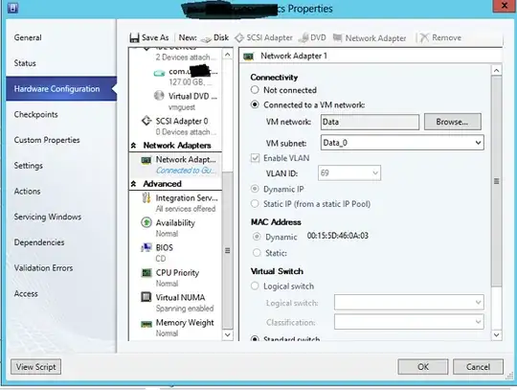The height and width of the screenshot is (390, 517).
Task: Click the Browse button for VM network
Action: 452,122
